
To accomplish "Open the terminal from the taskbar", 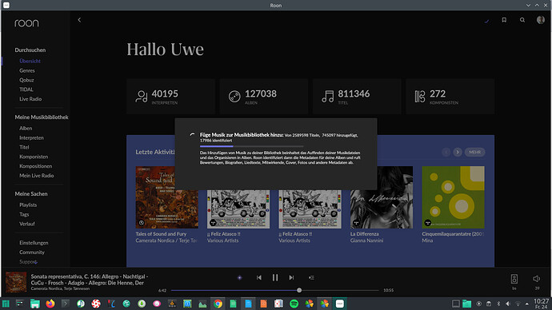I will tap(66, 304).
